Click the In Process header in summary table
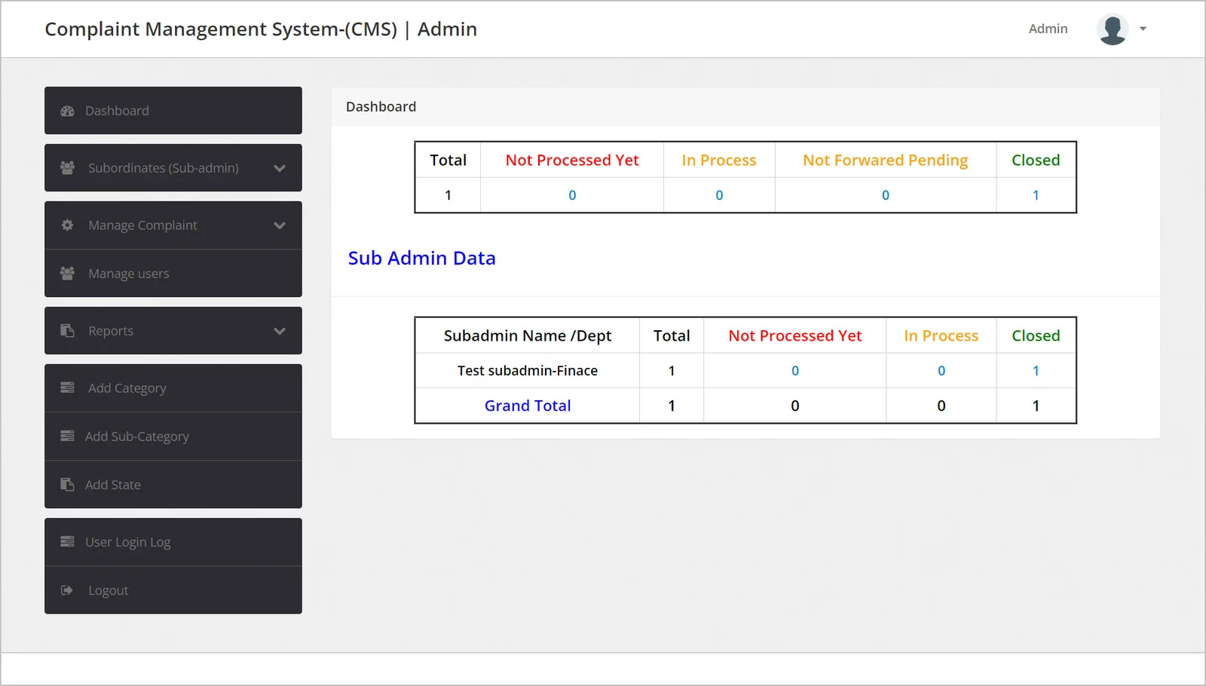 point(719,160)
